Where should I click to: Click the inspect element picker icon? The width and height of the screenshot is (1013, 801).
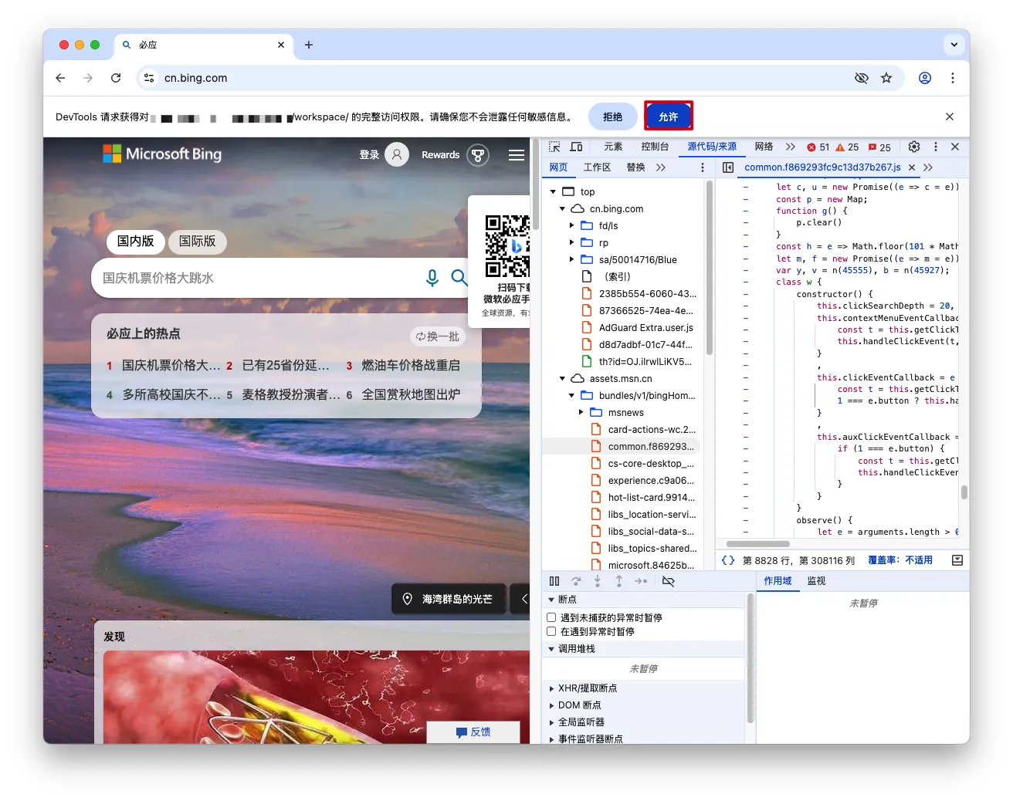pos(554,147)
